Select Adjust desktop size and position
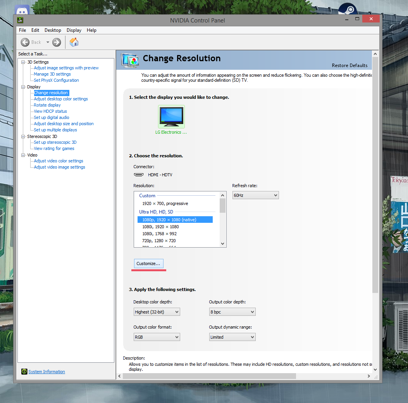Viewport: 408px width, 403px height. [x=64, y=124]
